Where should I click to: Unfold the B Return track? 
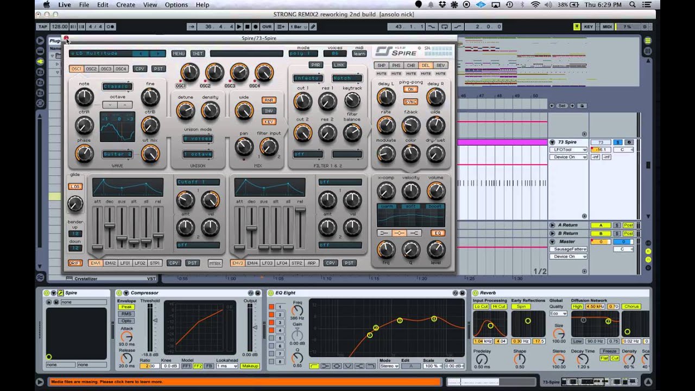coord(553,233)
